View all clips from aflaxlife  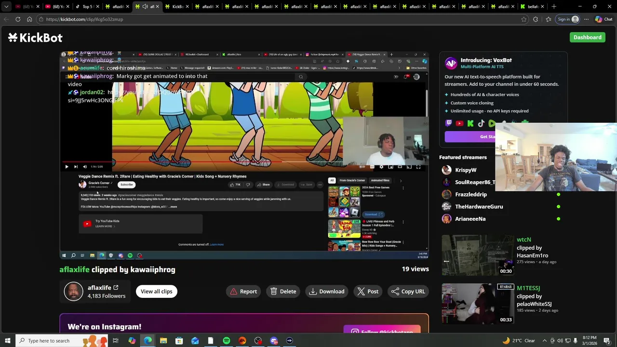(x=156, y=291)
